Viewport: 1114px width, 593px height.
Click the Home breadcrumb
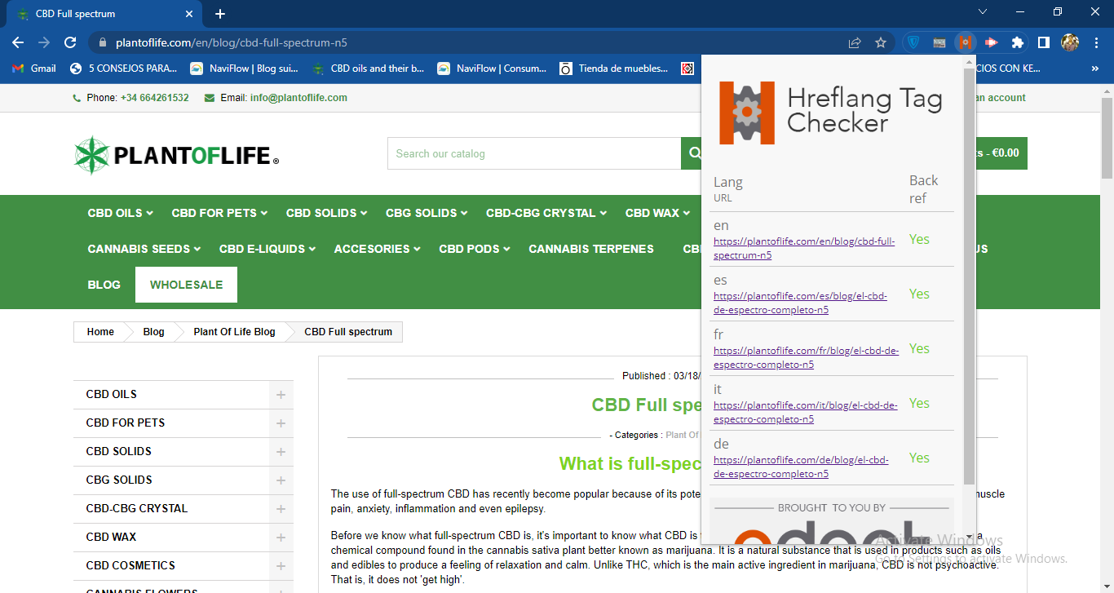(100, 332)
